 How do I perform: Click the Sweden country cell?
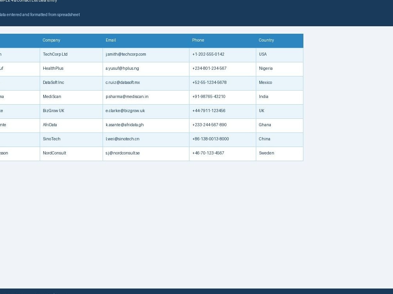(x=279, y=154)
